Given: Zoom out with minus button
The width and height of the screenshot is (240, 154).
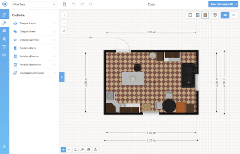Looking at the screenshot, I should coord(64,23).
